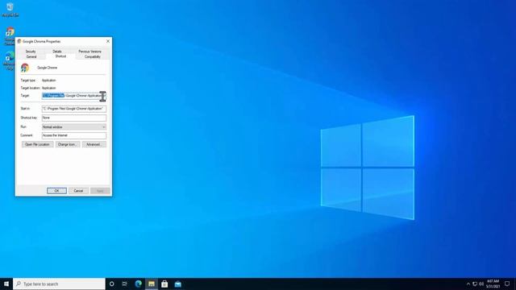Click the Target type label
This screenshot has height=290, width=516.
(28, 81)
